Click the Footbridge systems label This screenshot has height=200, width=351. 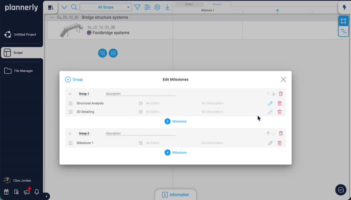[x=111, y=32]
